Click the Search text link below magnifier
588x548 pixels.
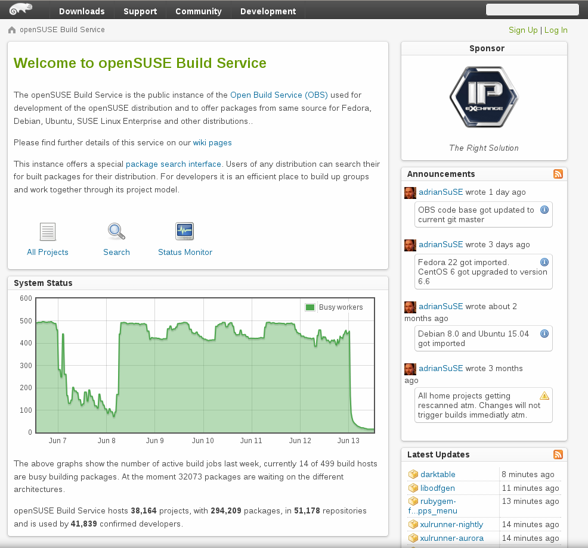point(116,252)
